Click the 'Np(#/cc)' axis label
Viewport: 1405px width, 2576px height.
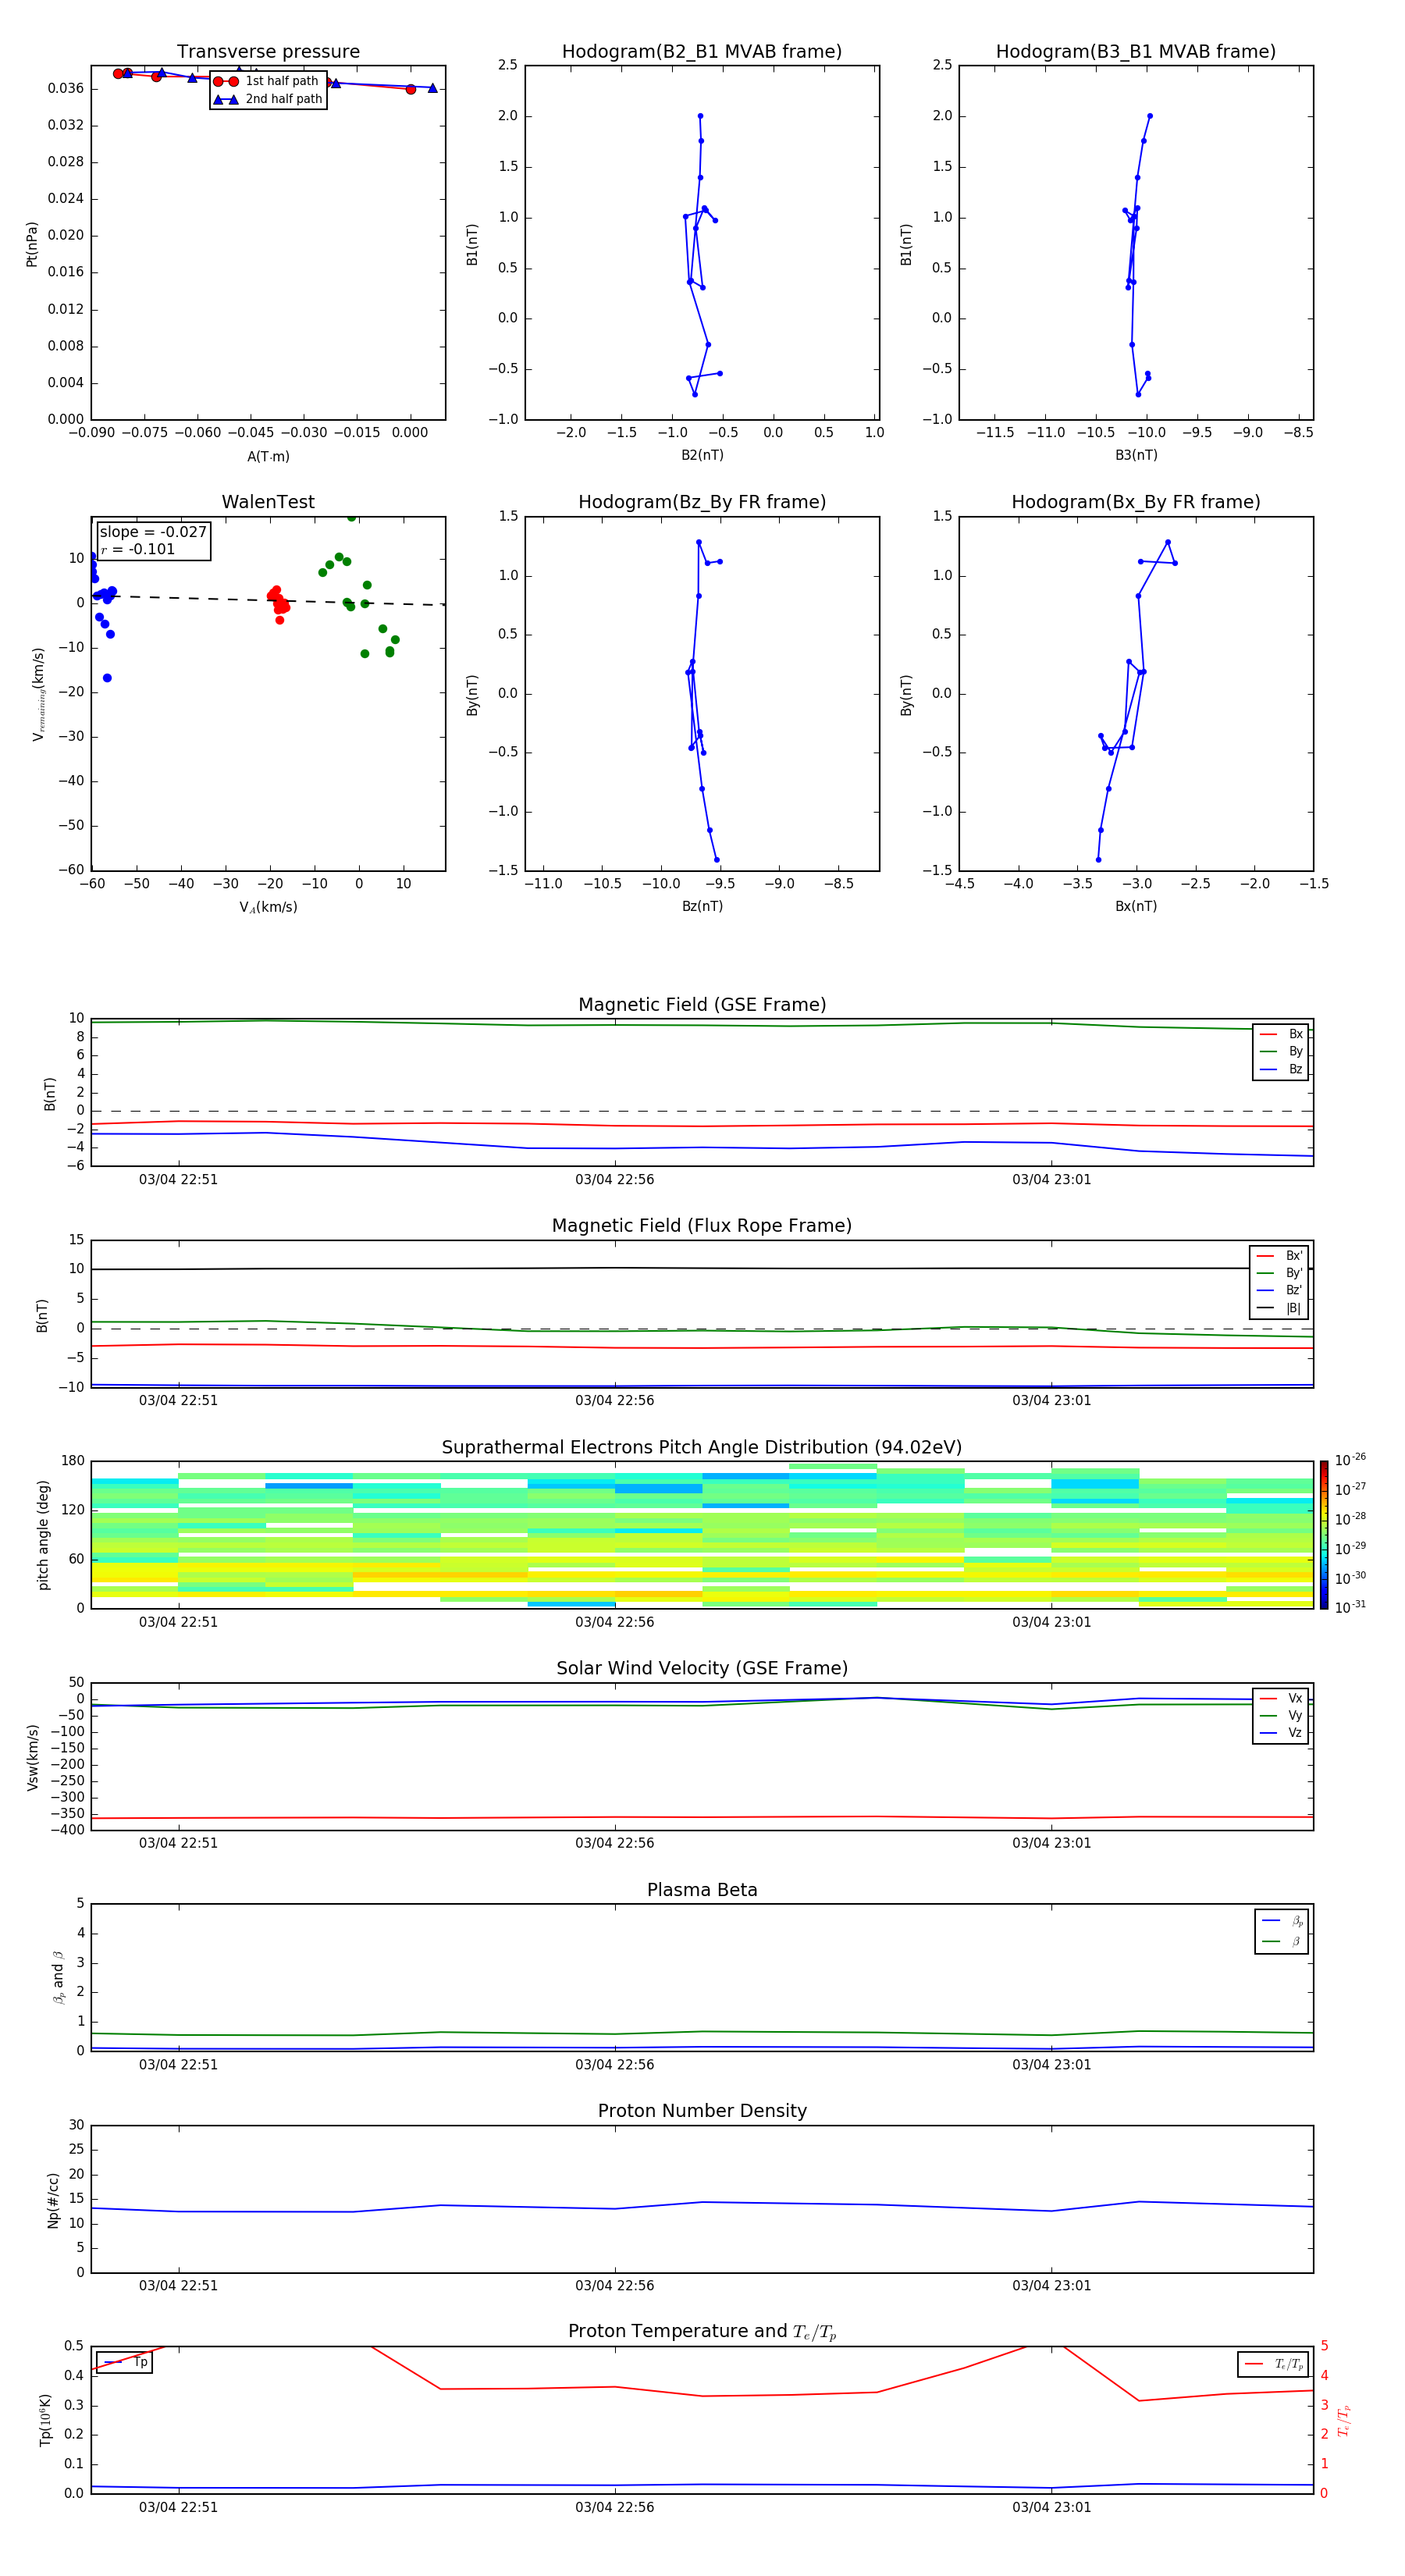click(53, 2200)
